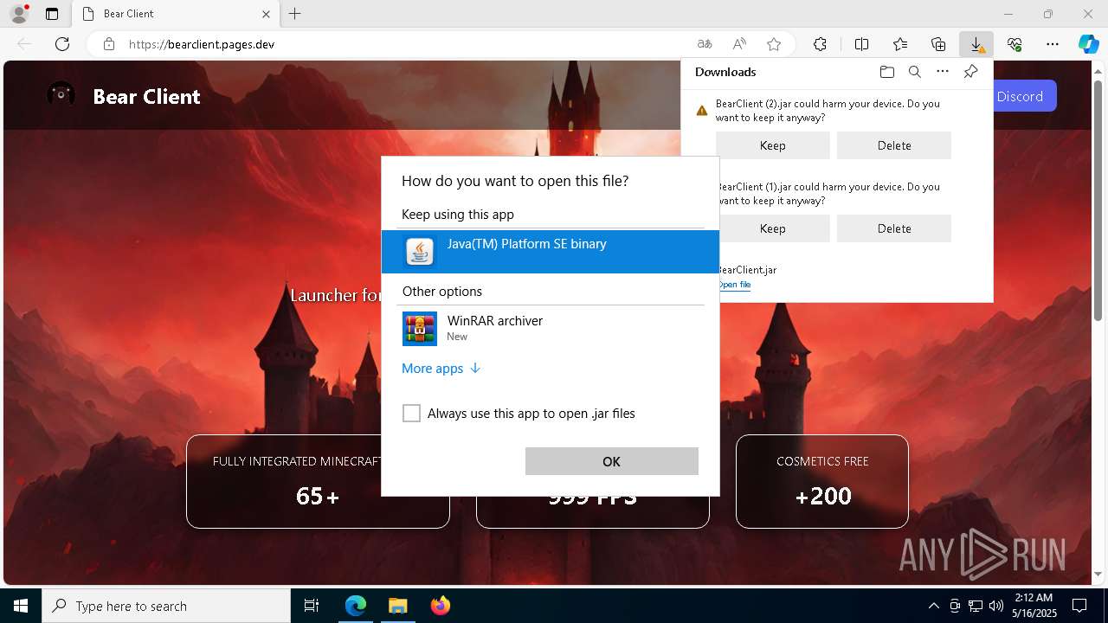
Task: Search downloads with the magnifier icon
Action: point(914,72)
